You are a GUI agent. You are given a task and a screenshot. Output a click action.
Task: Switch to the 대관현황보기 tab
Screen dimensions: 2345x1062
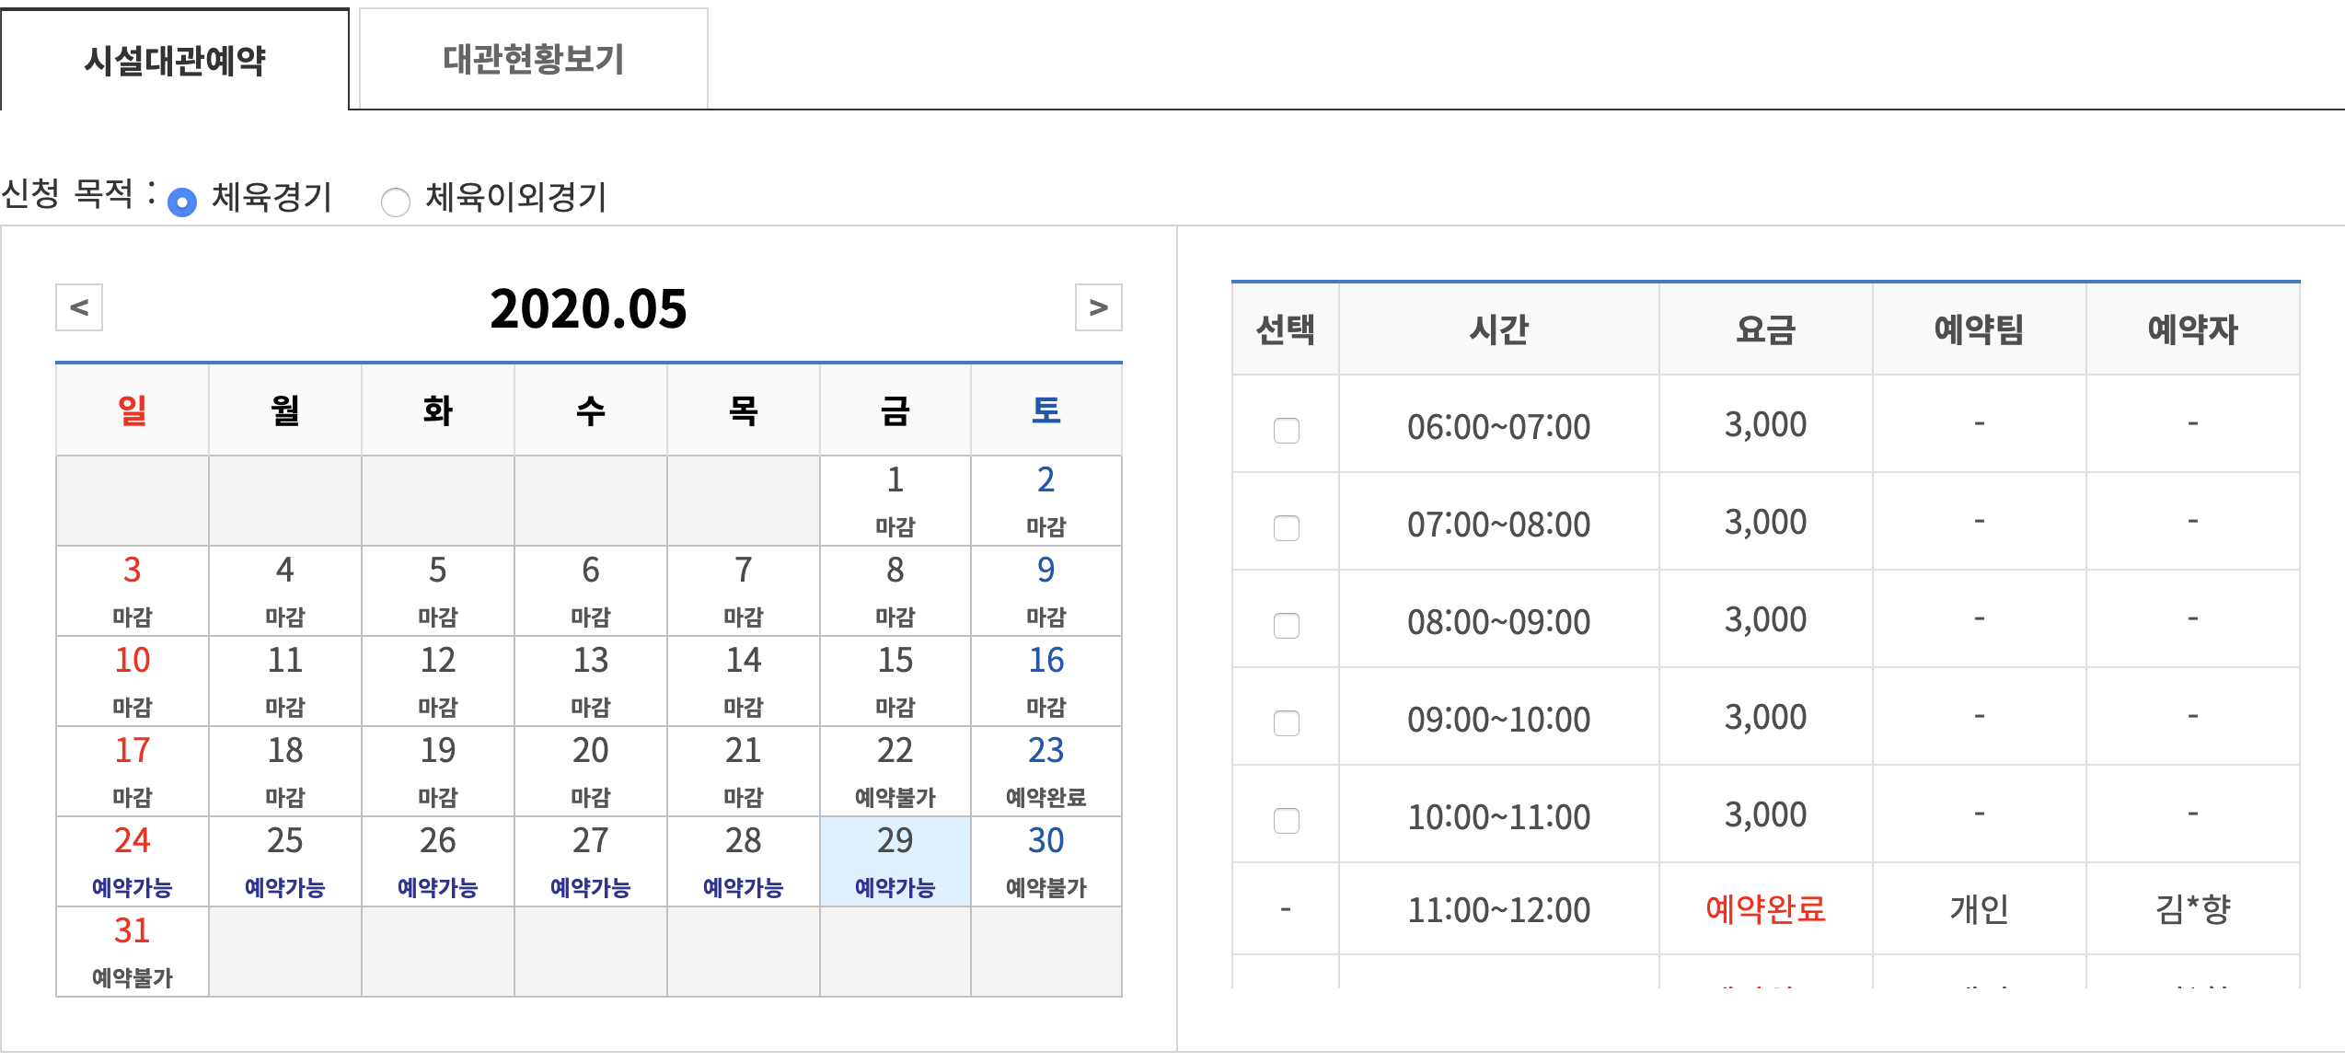[x=533, y=60]
